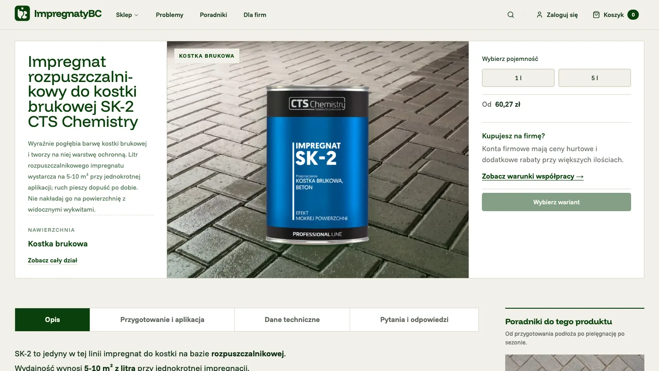The width and height of the screenshot is (659, 371).
Task: Switch to the Przygotowanie i aplikacja tab
Action: (162, 320)
